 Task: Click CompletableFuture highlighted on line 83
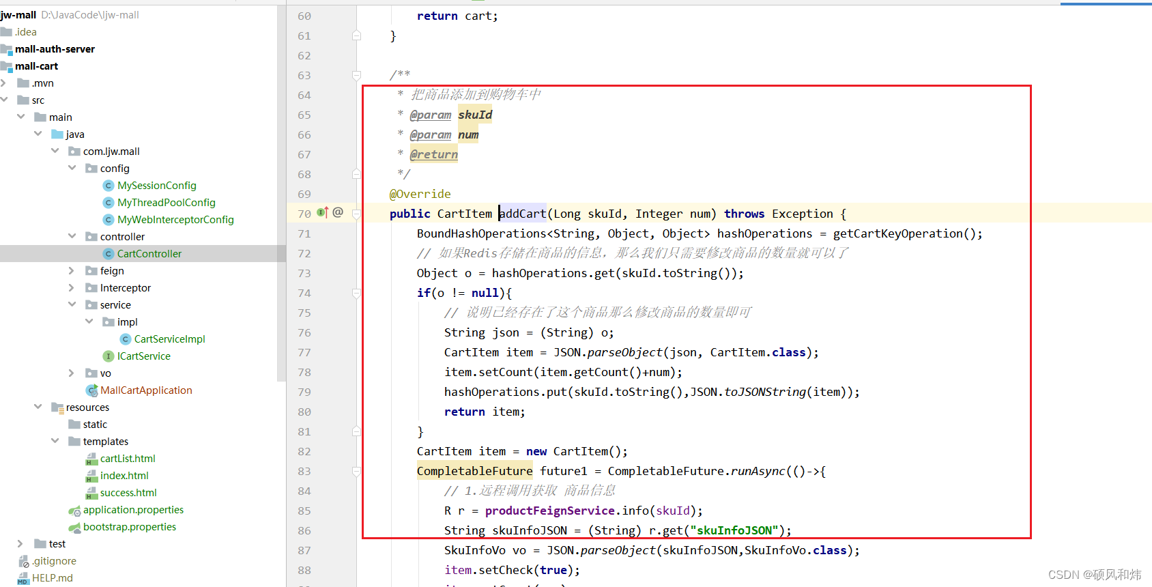[x=474, y=471]
